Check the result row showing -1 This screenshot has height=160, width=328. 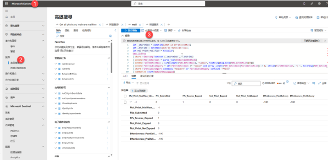tap(125, 102)
